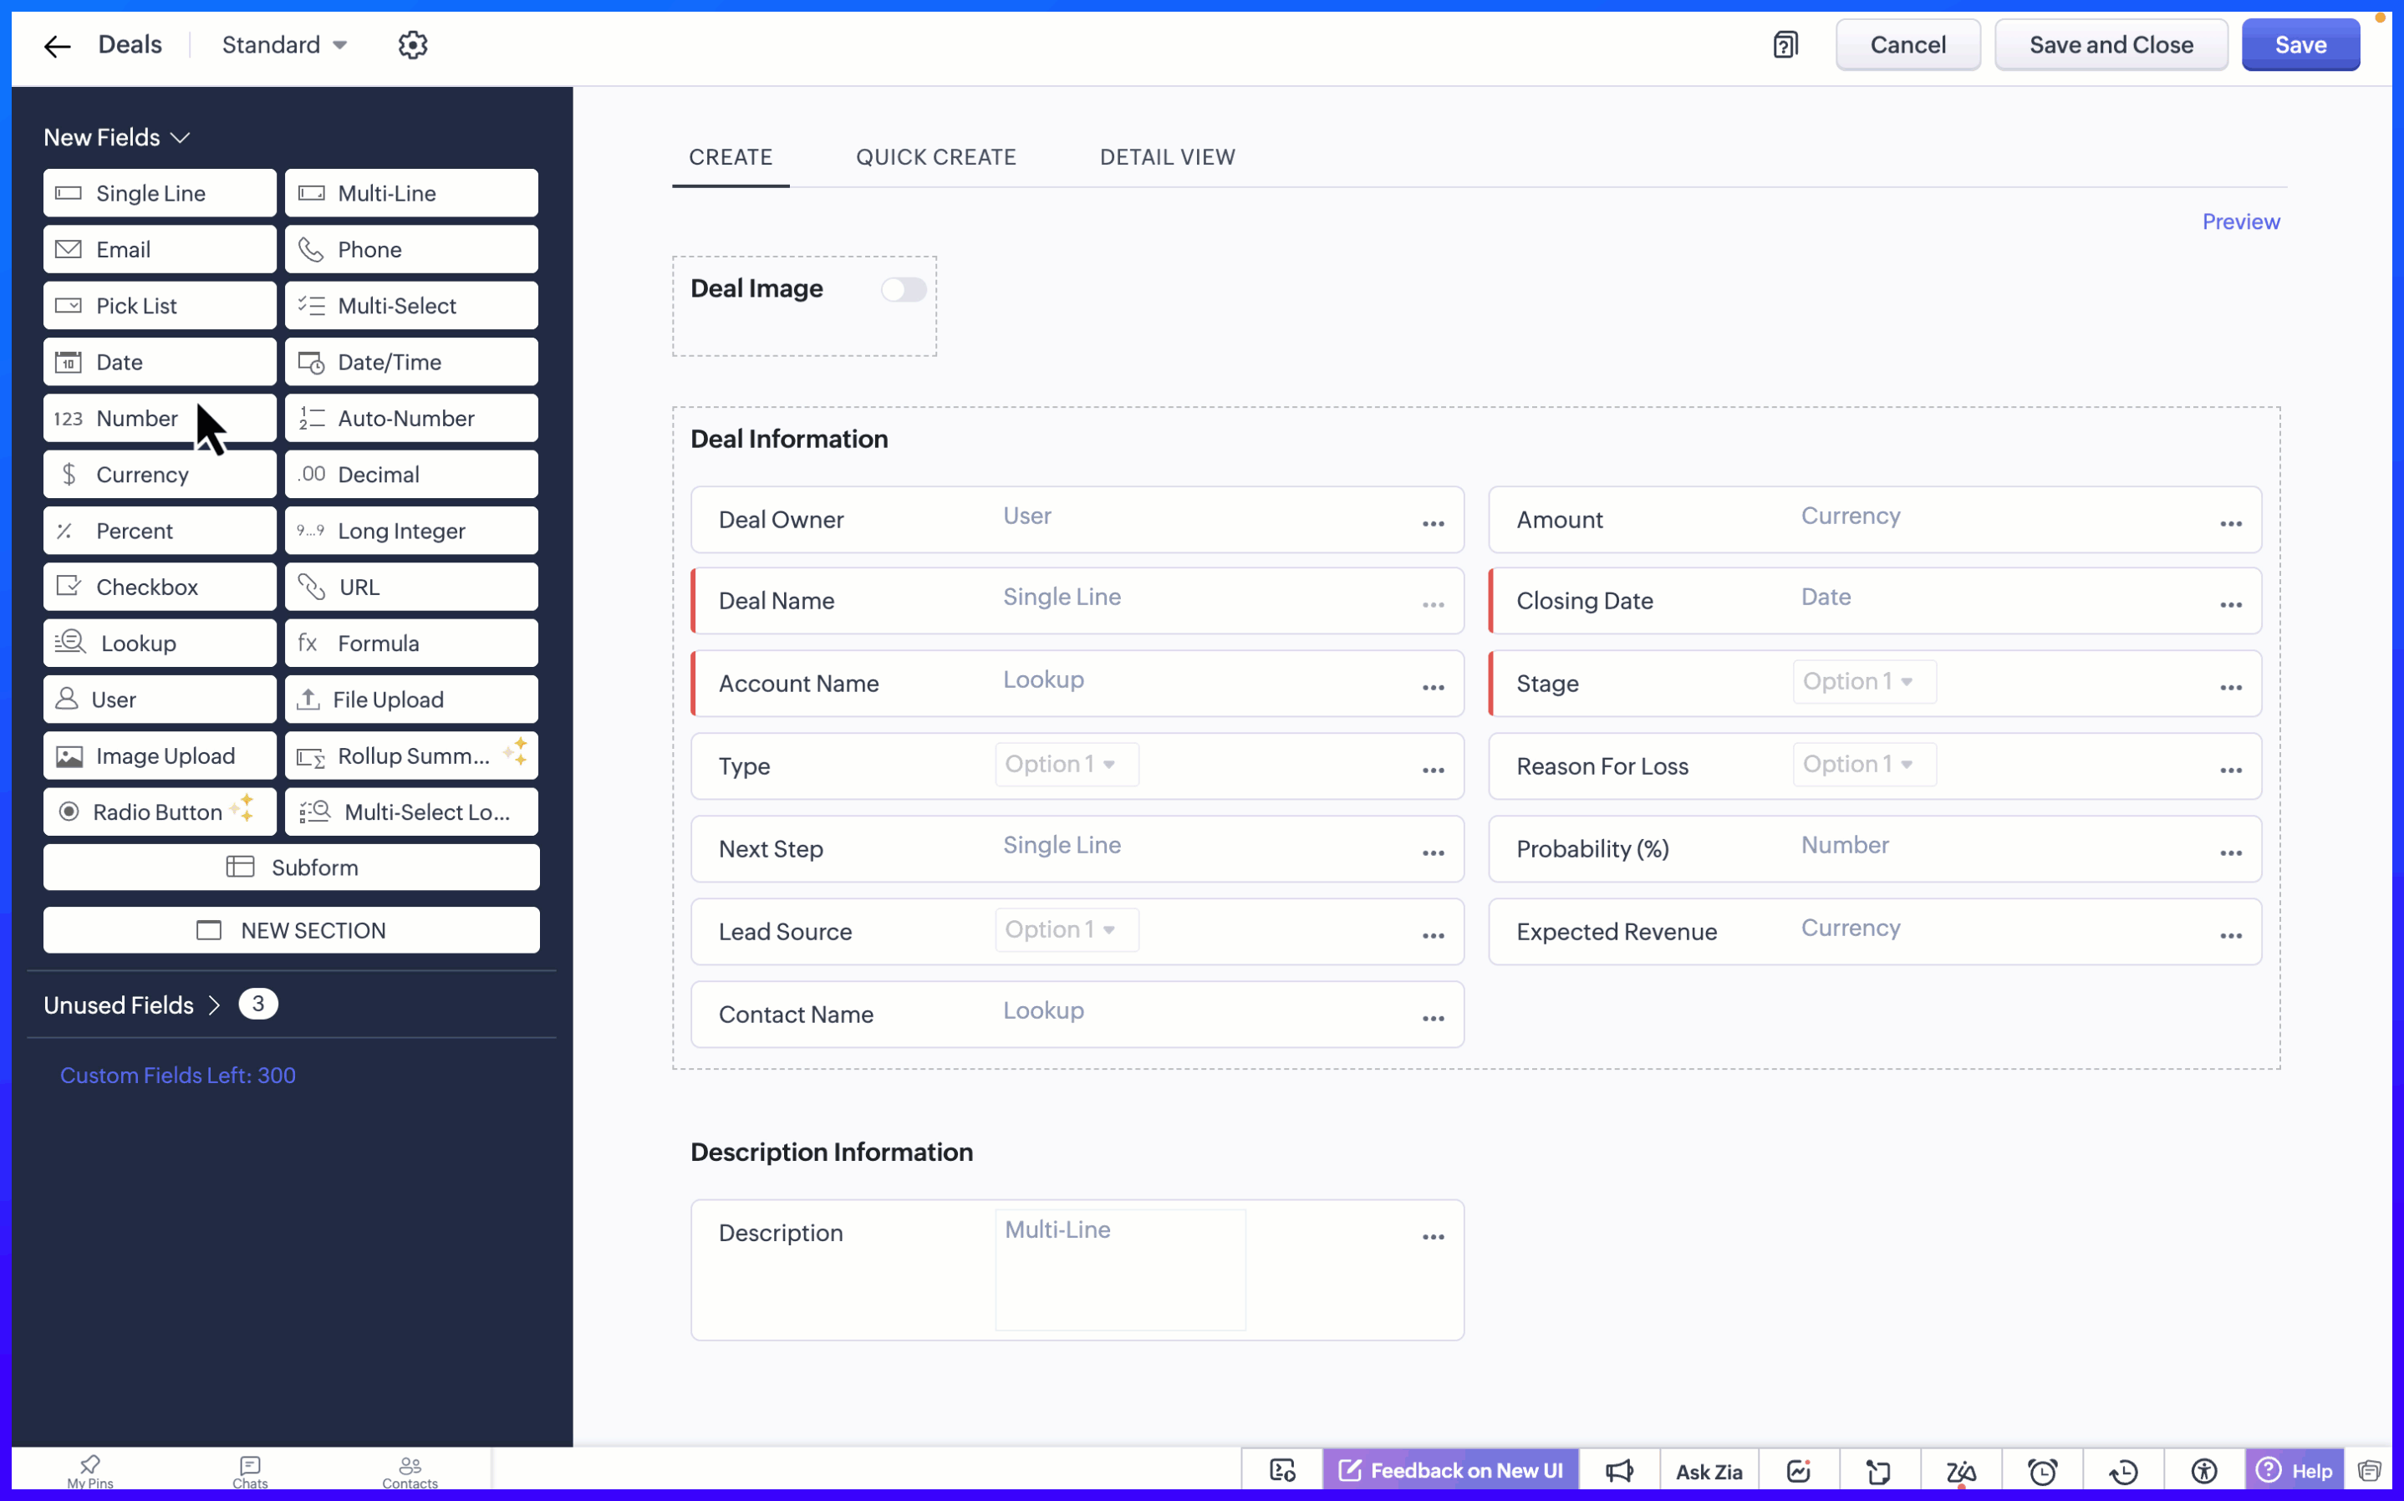
Task: Click the Save and Close button
Action: pos(2111,44)
